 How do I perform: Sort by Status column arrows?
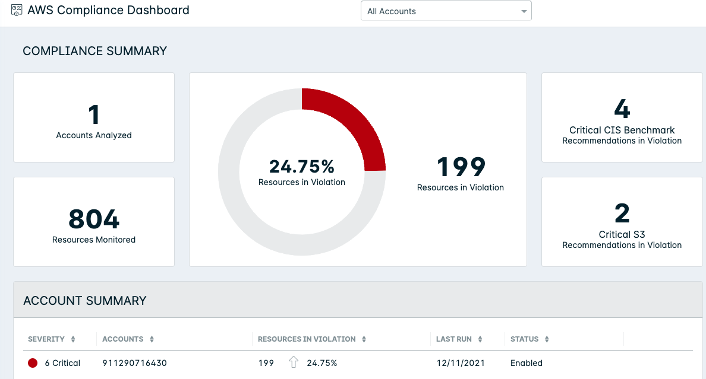(547, 339)
